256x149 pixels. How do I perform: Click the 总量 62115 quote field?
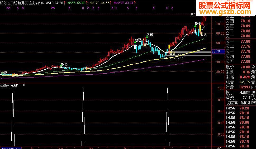pos(238,82)
